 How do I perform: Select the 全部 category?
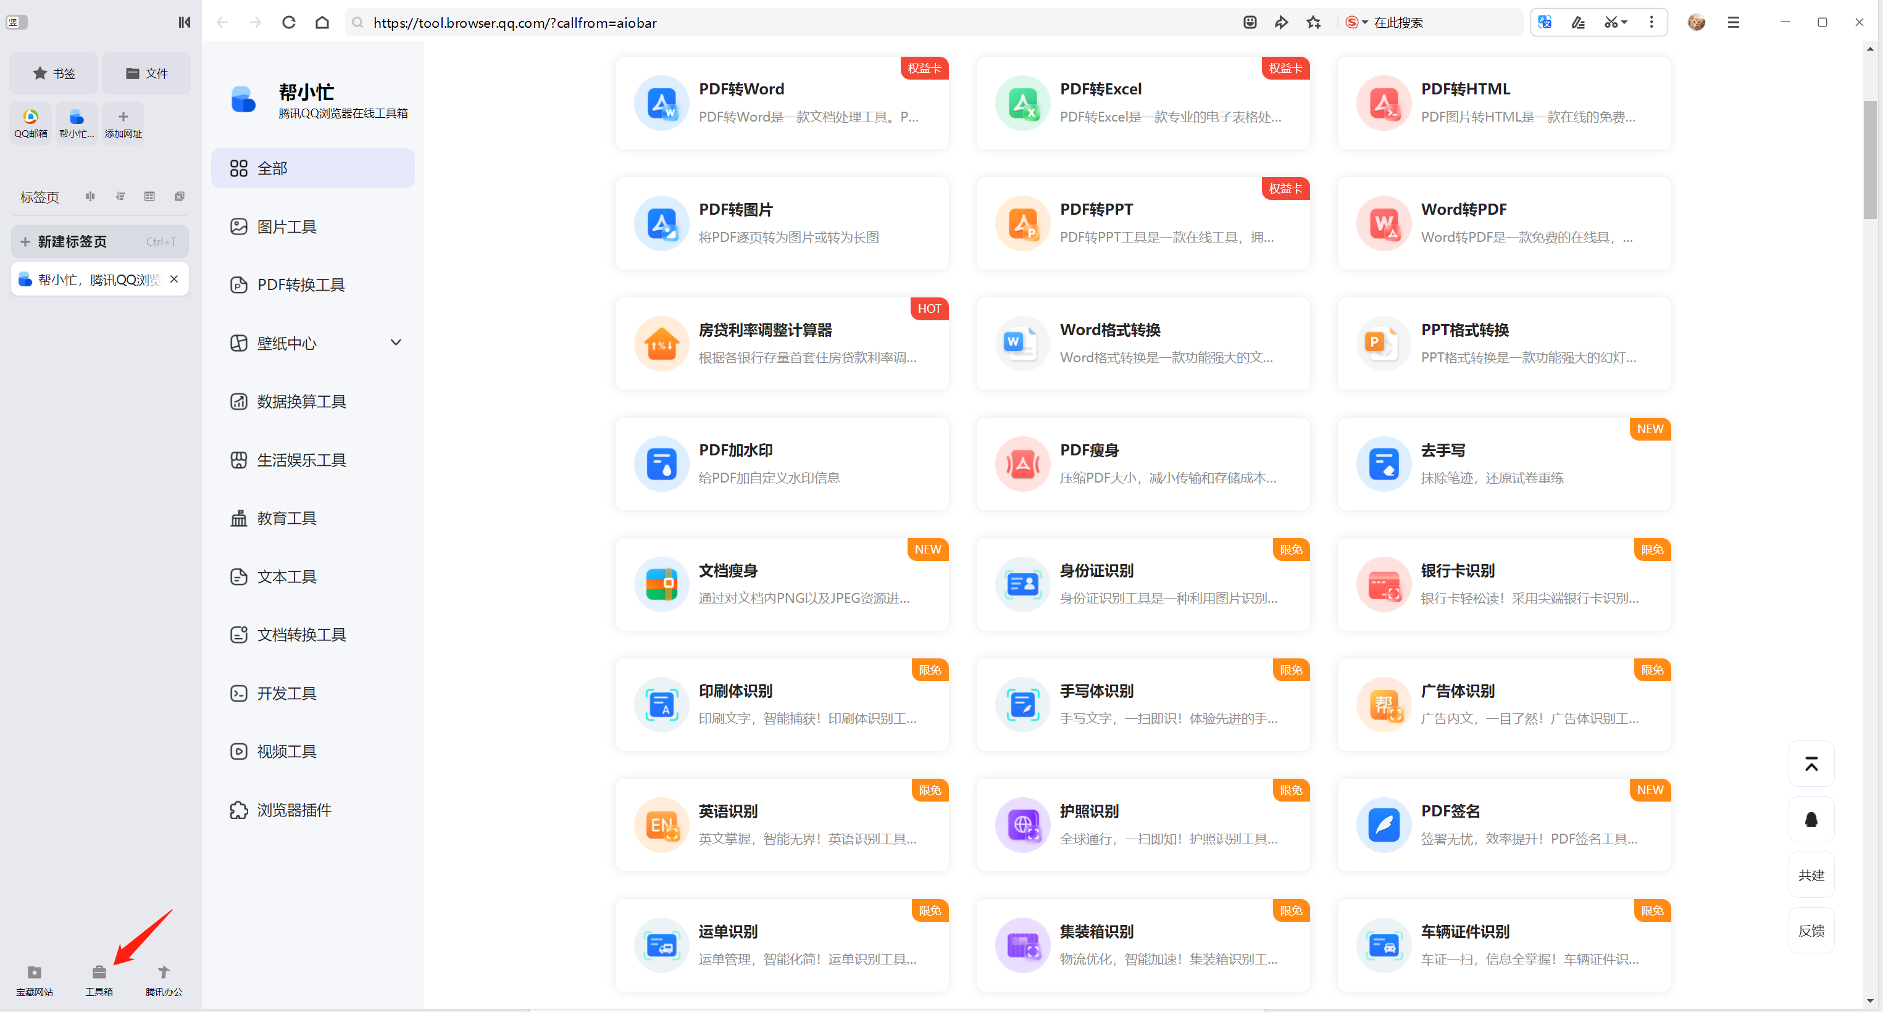tap(313, 168)
